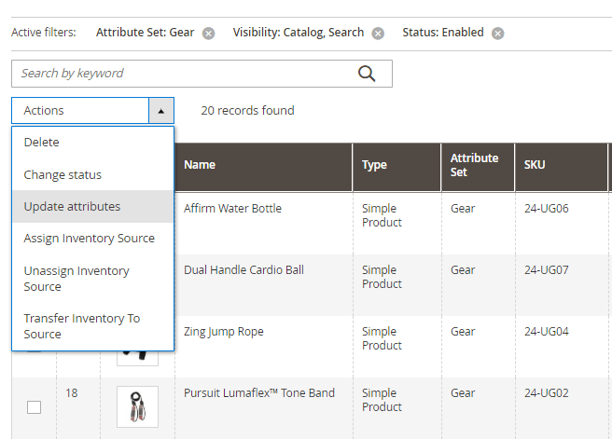Click the Pursuit Lumaflex Tone Band thumbnail

(137, 407)
